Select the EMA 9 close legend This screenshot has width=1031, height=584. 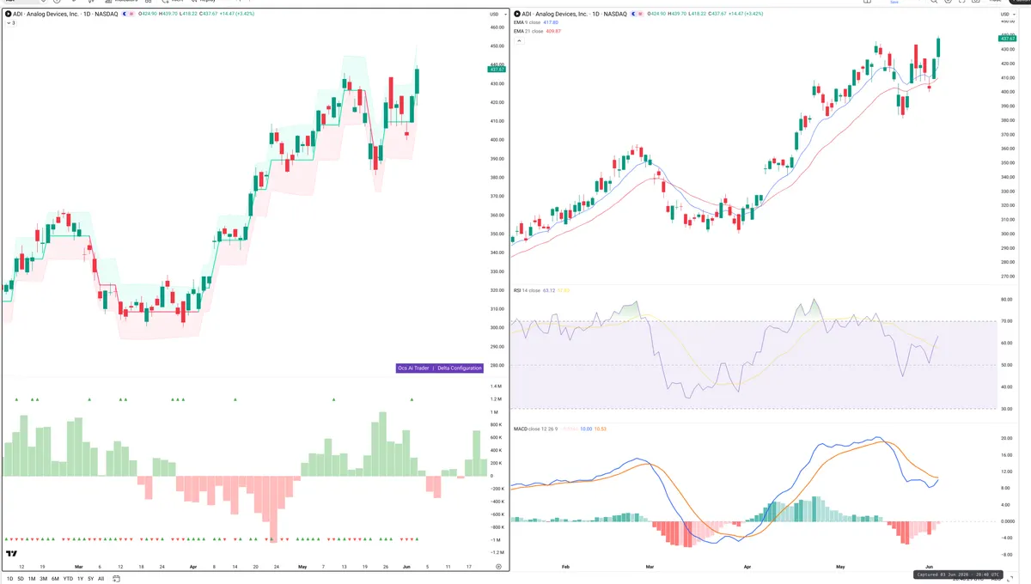(528, 23)
